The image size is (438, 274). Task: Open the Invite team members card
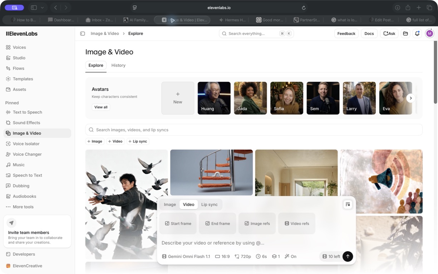pos(37,232)
